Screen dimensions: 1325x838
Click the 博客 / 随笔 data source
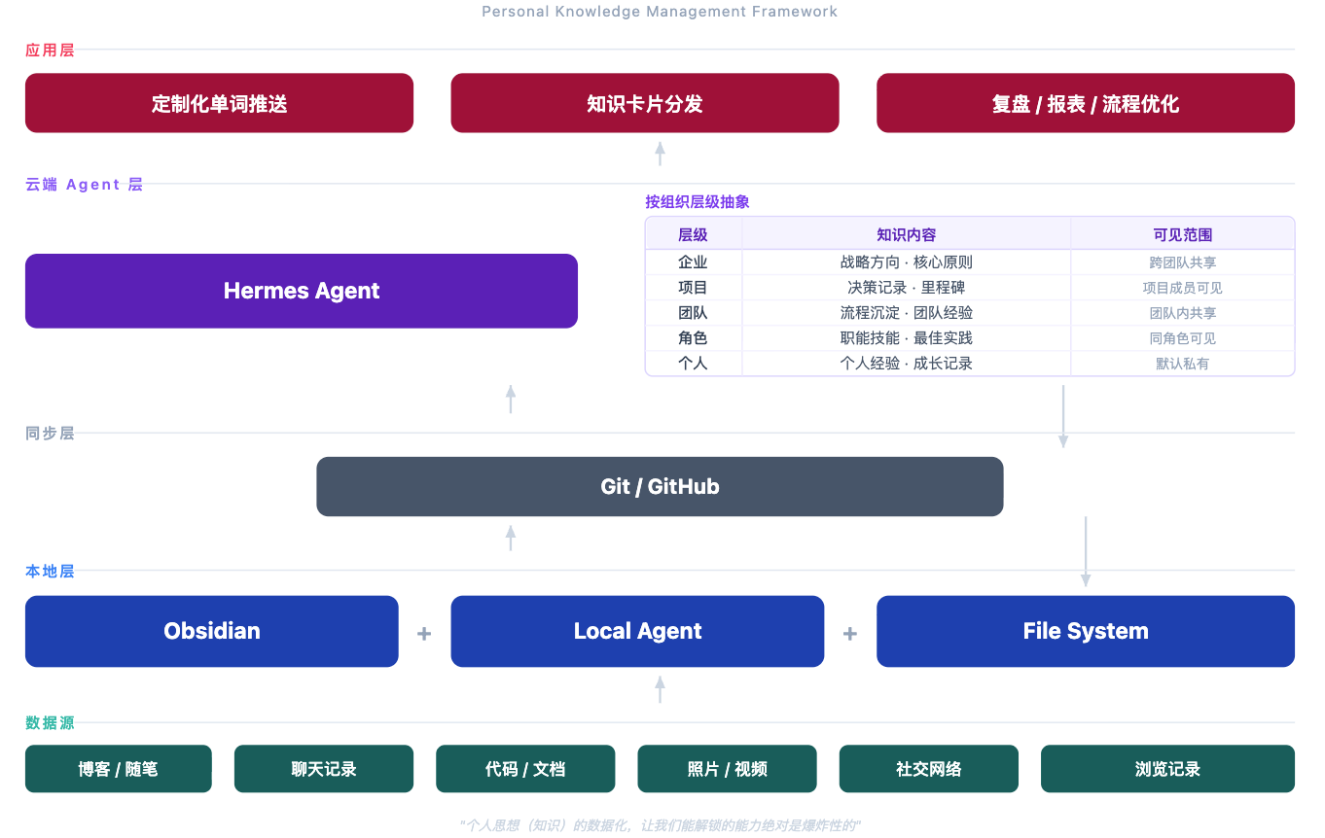118,769
